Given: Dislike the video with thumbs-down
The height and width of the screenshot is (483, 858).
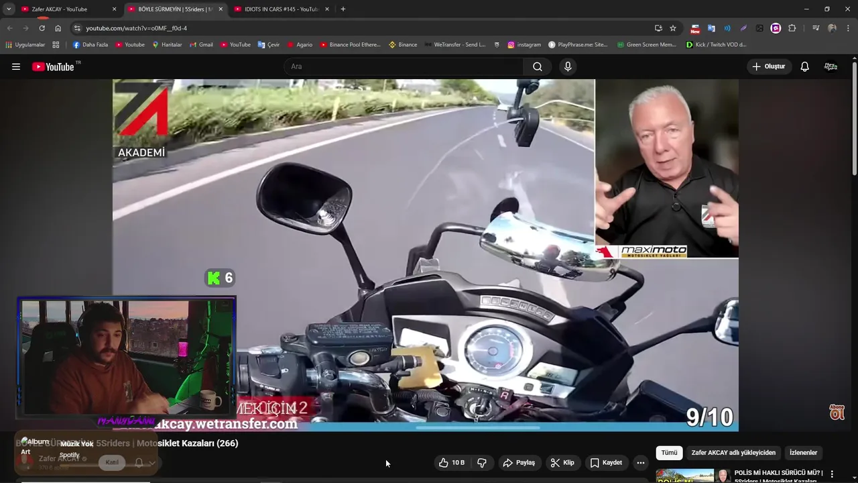Looking at the screenshot, I should (x=482, y=463).
